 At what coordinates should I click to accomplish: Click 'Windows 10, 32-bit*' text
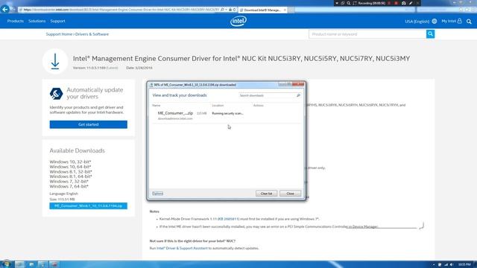point(70,162)
